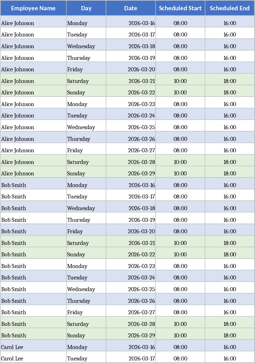Select the Scheduled Start header cell

[180, 8]
